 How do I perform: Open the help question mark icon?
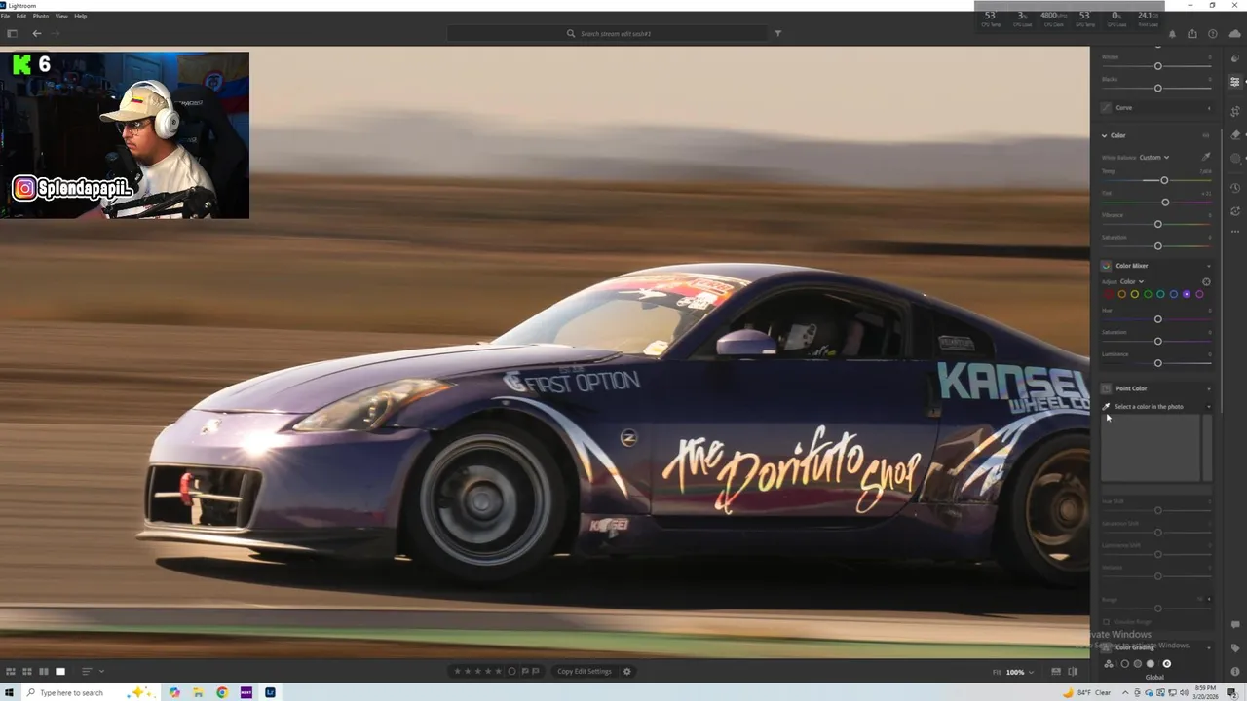(1213, 34)
